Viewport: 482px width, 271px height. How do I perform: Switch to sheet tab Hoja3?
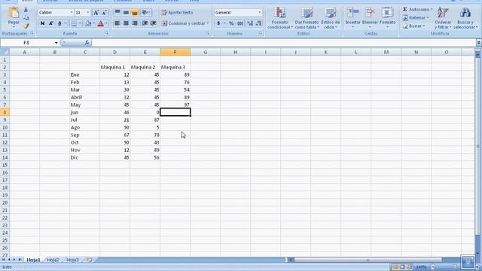coord(72,260)
